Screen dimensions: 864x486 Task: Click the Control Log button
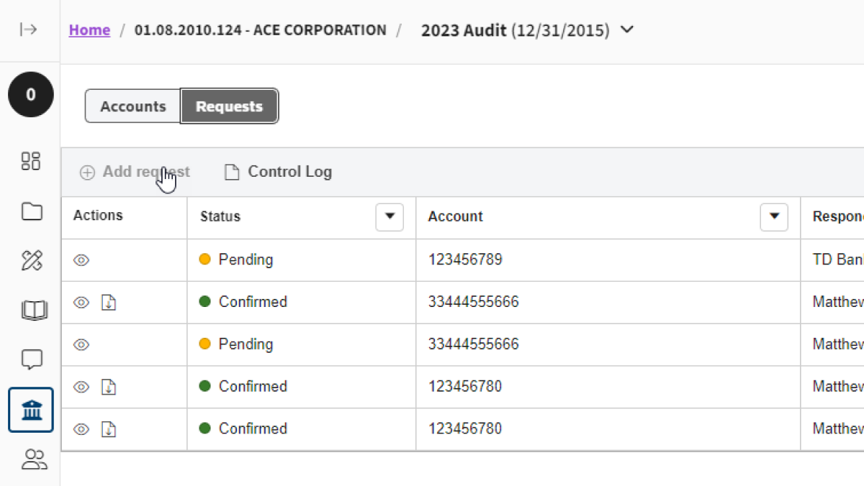click(x=277, y=172)
